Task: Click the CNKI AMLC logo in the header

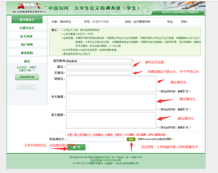Action: (30, 8)
